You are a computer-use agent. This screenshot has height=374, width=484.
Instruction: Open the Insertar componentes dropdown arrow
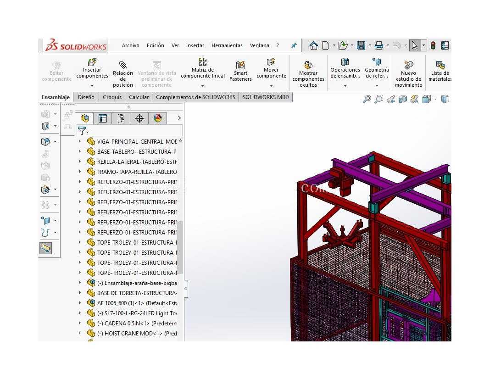[92, 86]
